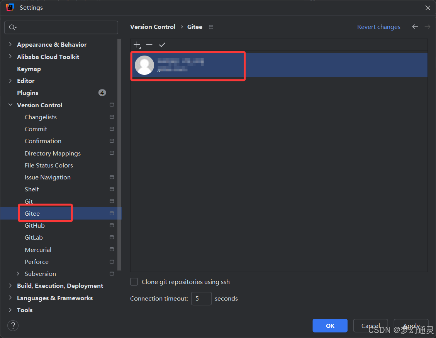Screen dimensions: 436x338
Task: Select the GitHub settings page
Action: coord(35,225)
